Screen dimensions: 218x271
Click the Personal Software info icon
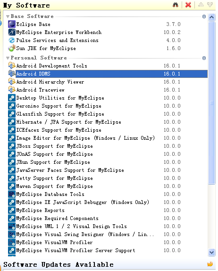pyautogui.click(x=204, y=58)
